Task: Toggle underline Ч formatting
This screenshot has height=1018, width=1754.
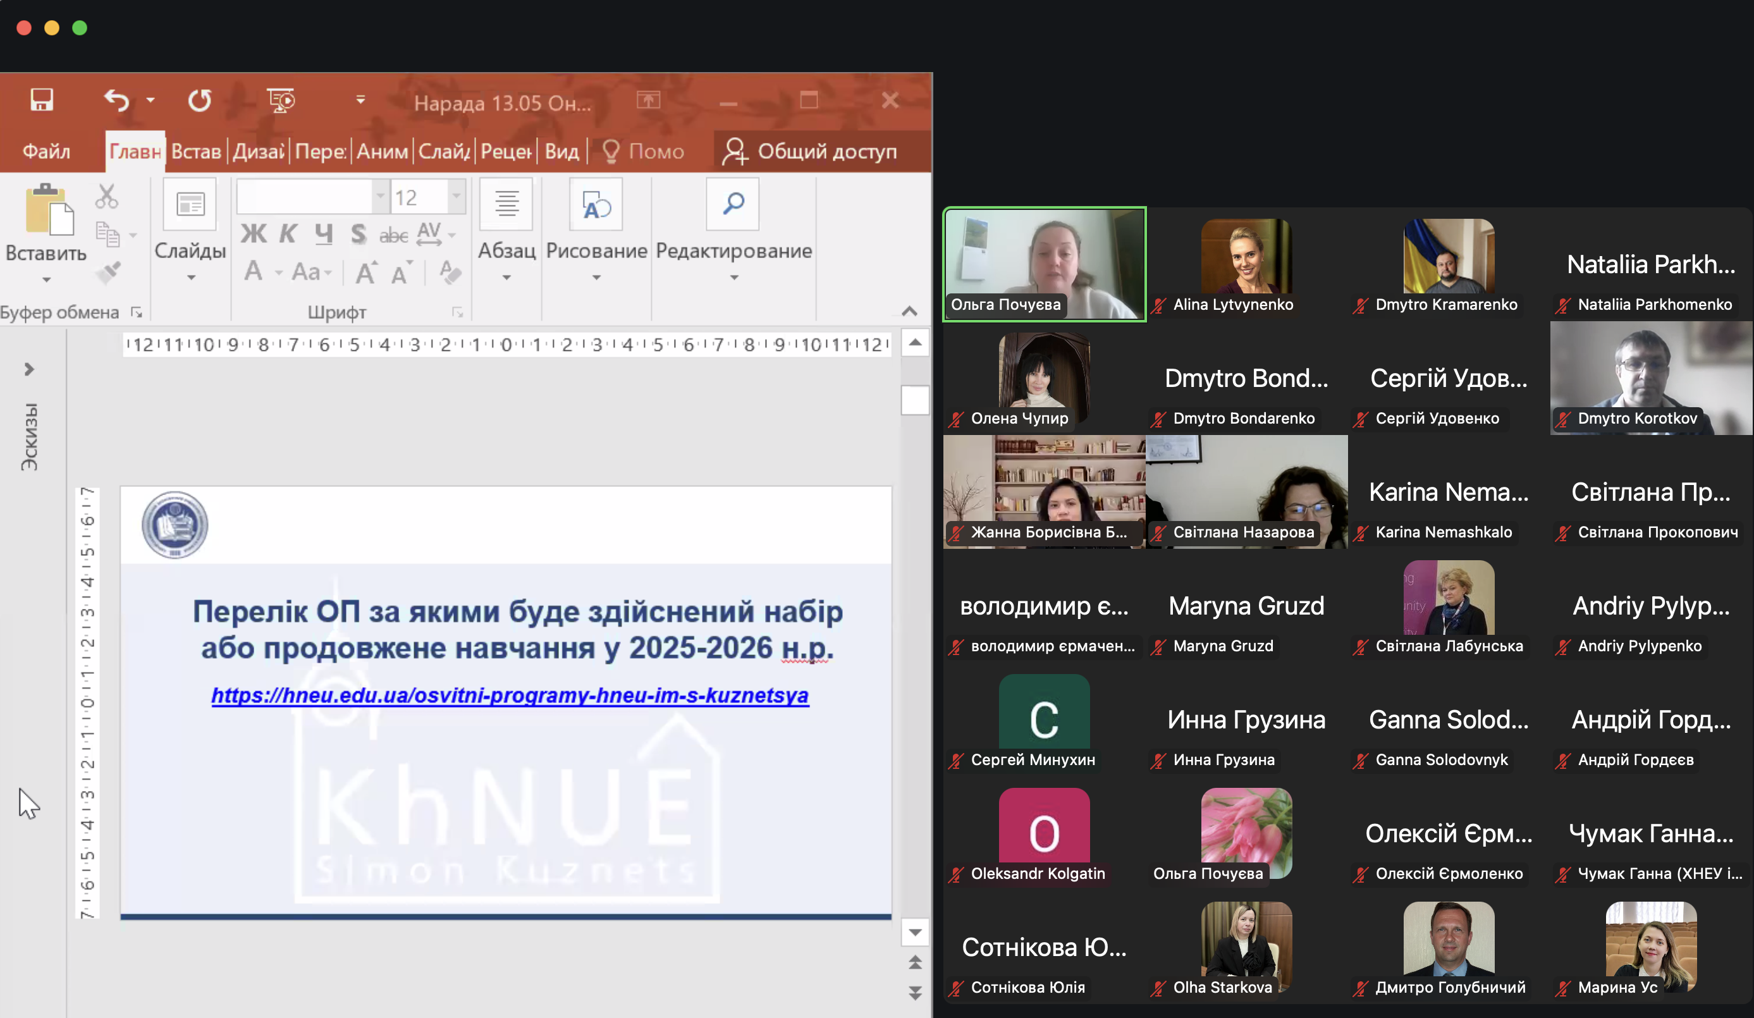Action: pos(324,234)
